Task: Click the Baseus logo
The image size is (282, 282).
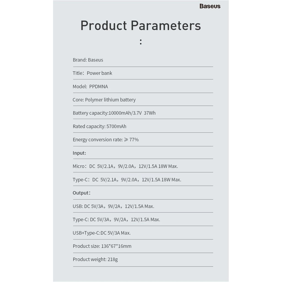Action: coord(210,6)
